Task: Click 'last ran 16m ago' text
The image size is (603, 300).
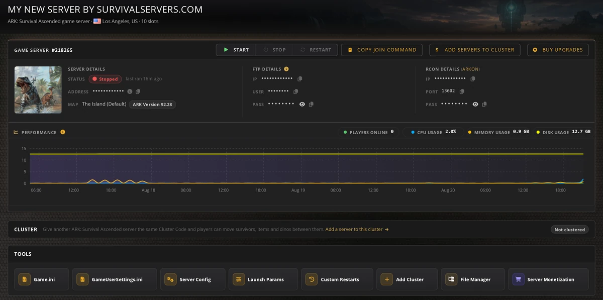Action: click(x=144, y=79)
